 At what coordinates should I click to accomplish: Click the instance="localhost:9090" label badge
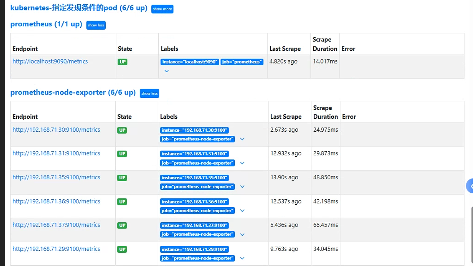(x=190, y=62)
